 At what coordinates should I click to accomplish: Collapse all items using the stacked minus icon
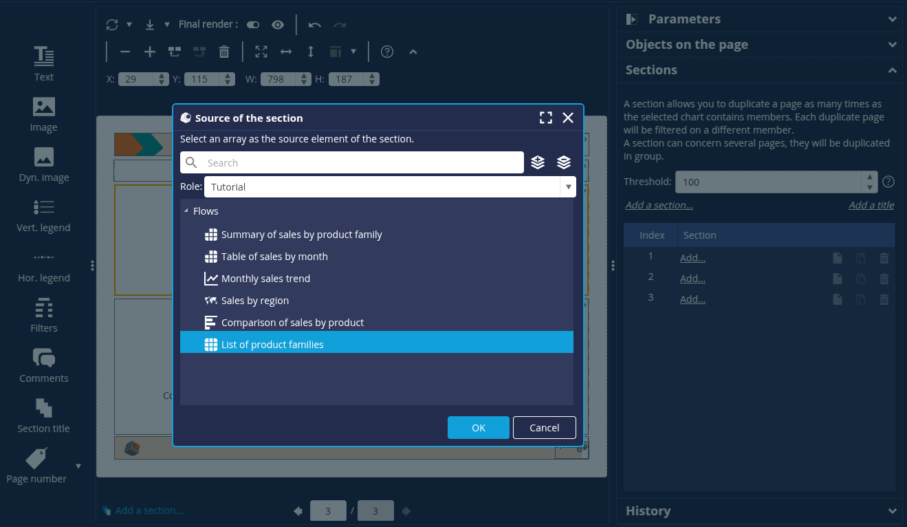[564, 162]
